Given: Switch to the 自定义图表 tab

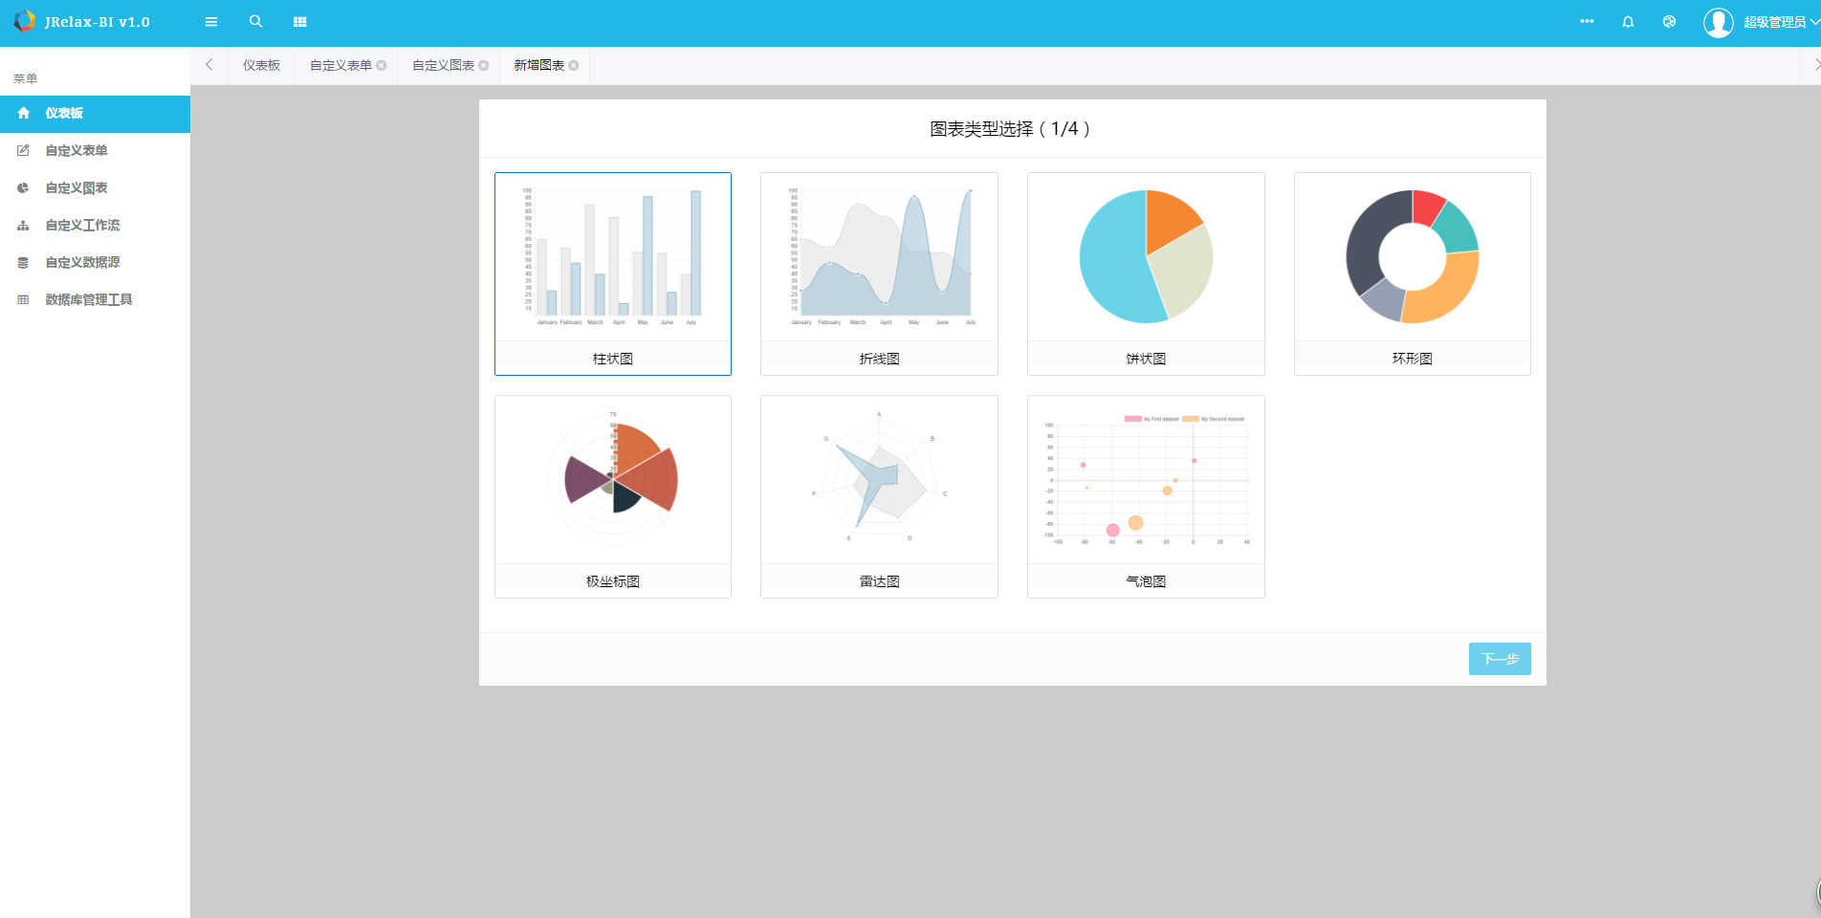Looking at the screenshot, I should pos(443,65).
